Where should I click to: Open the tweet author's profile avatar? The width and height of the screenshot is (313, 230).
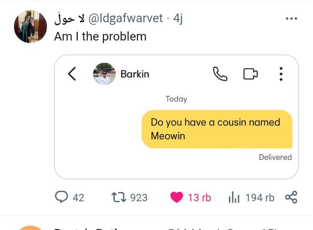(x=30, y=27)
